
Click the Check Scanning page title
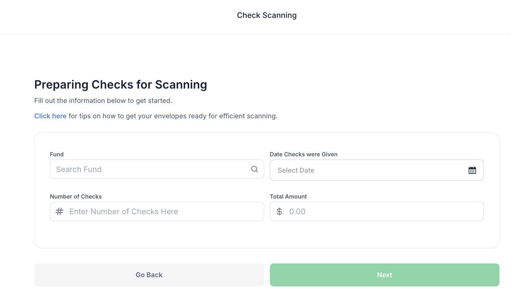click(x=267, y=15)
